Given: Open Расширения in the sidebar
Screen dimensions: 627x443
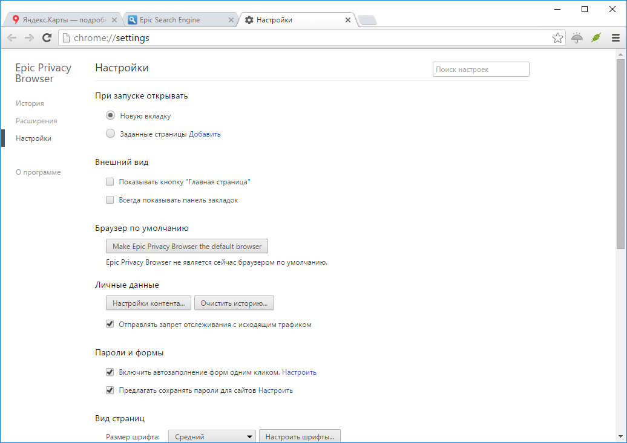Looking at the screenshot, I should click(36, 121).
